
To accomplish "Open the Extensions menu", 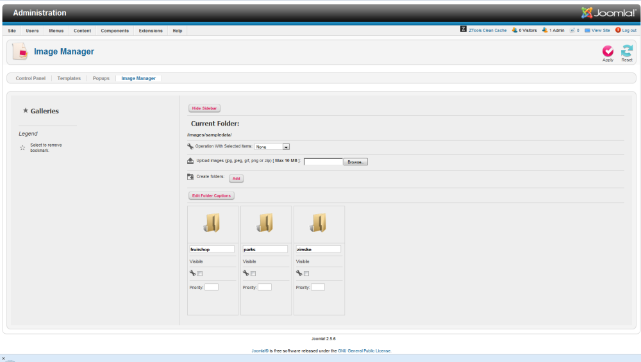I will 151,31.
